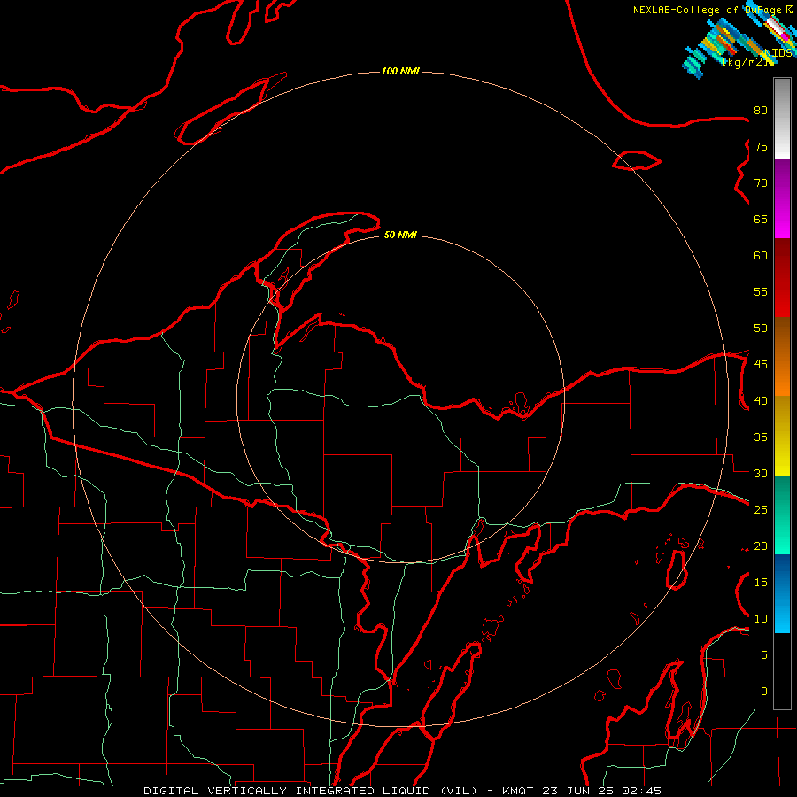Click the 50 NMI range ring label
Viewport: 797px width, 797px height.
click(400, 235)
